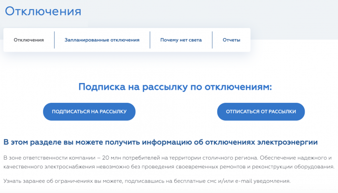Screen dimensions: 338x193
Task: Go to the Отчеты tab
Action: pyautogui.click(x=231, y=40)
